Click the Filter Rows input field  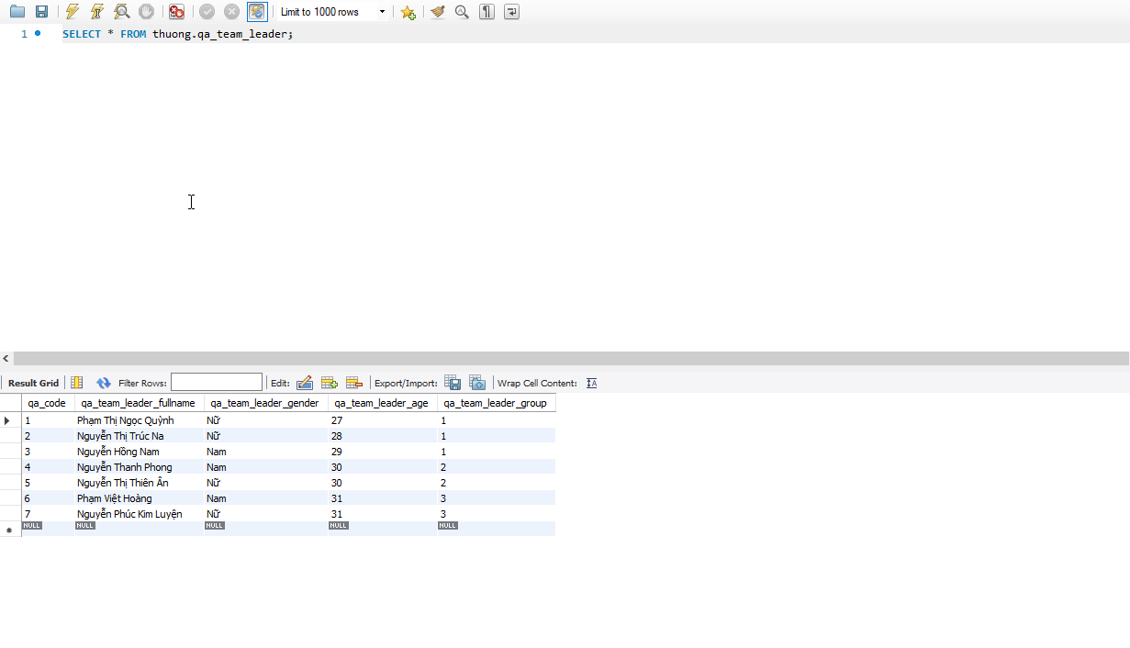click(x=217, y=383)
